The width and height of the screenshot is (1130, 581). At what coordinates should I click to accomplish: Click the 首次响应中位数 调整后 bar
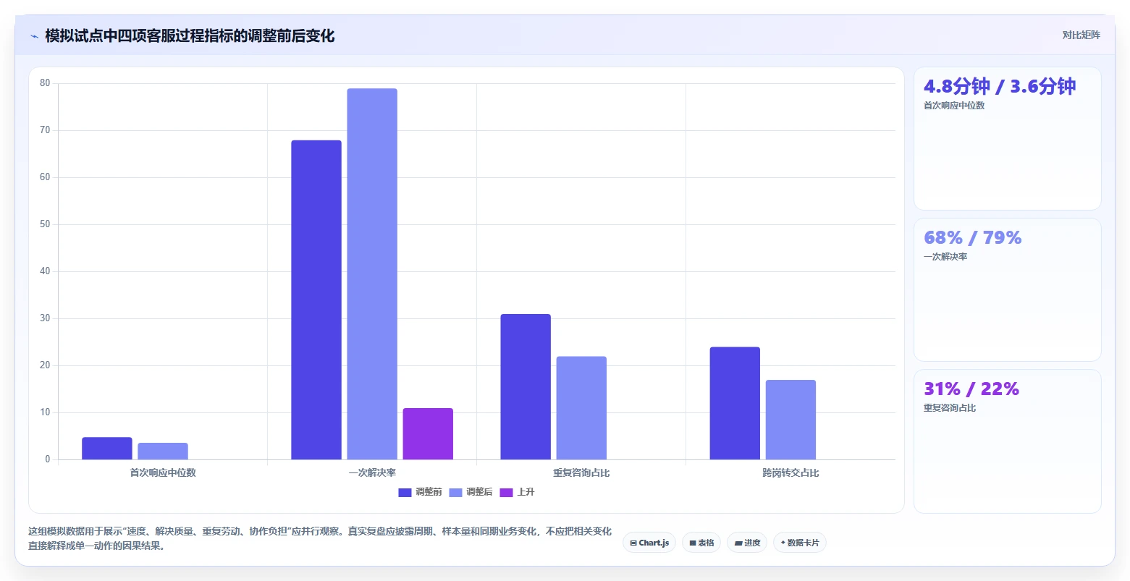[163, 451]
